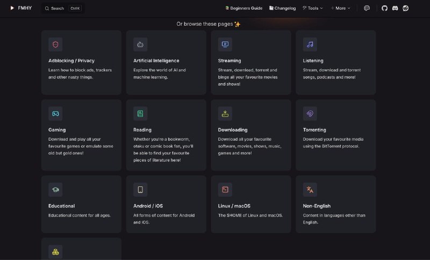Click the gamepad icon for Gaming
This screenshot has width=430, height=260.
[x=55, y=113]
